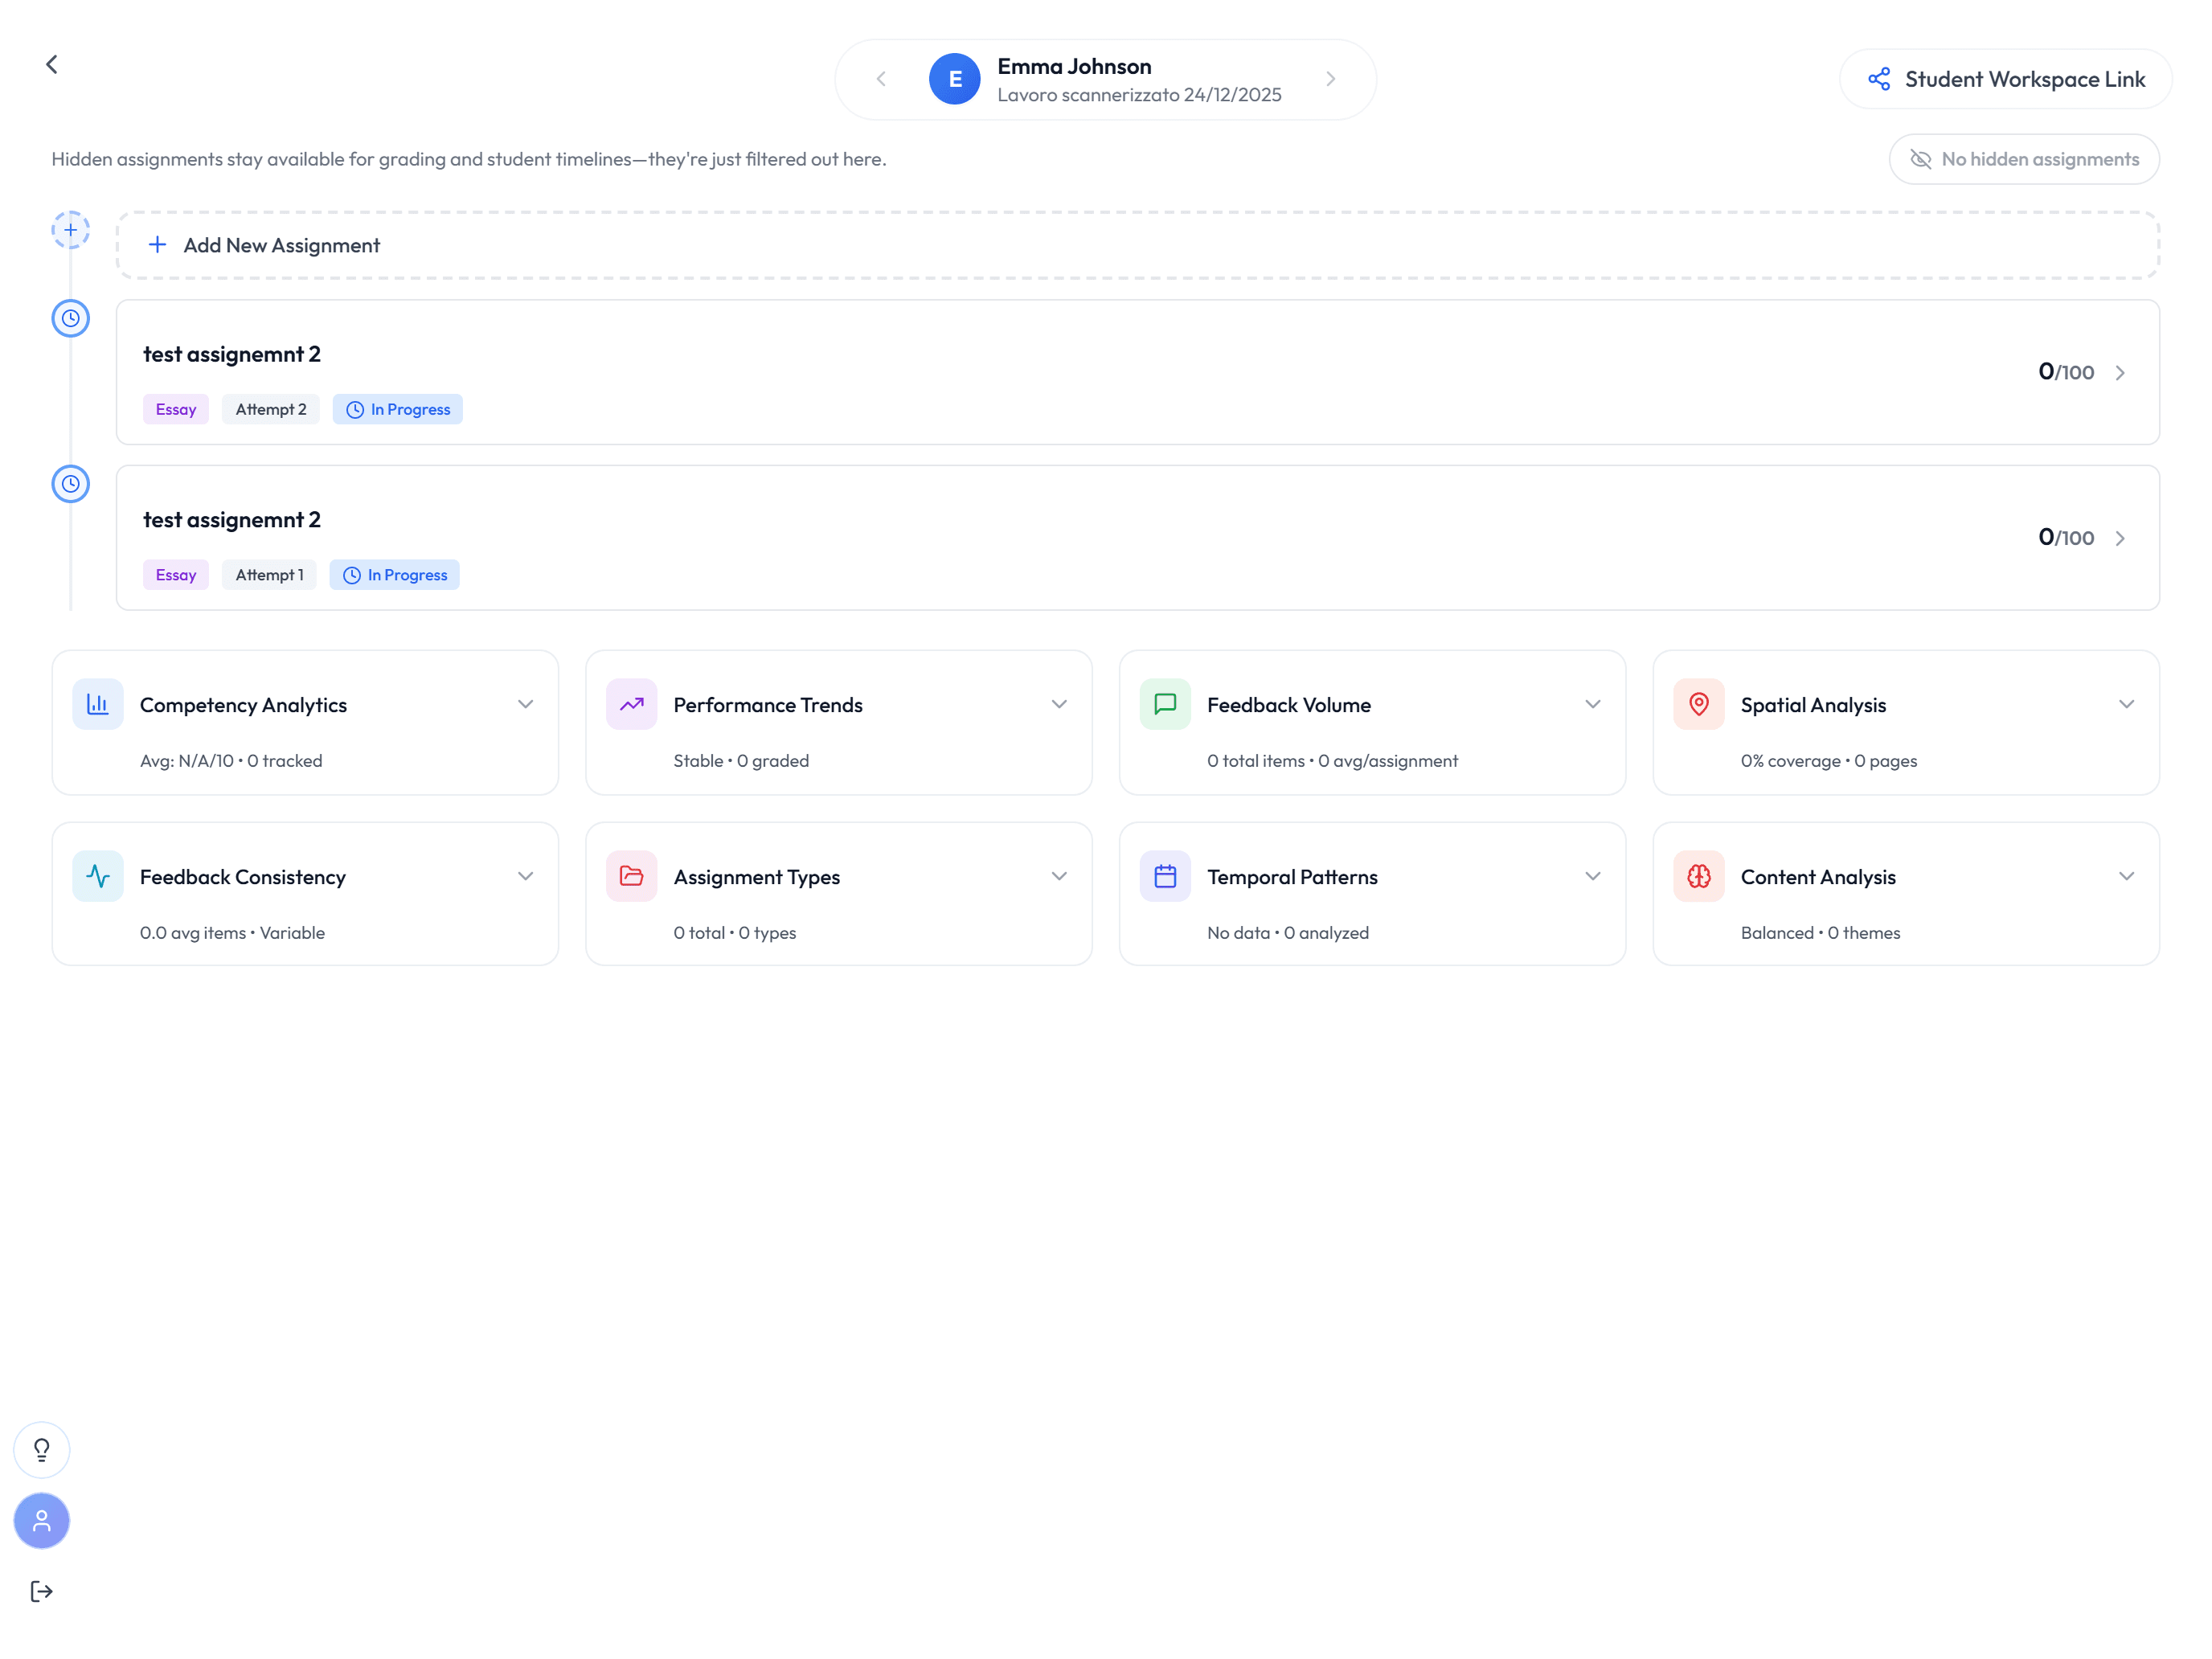The height and width of the screenshot is (1659, 2212).
Task: Click the profile avatar button at bottom left
Action: coord(41,1521)
